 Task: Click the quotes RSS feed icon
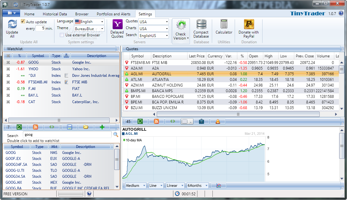click(x=156, y=121)
